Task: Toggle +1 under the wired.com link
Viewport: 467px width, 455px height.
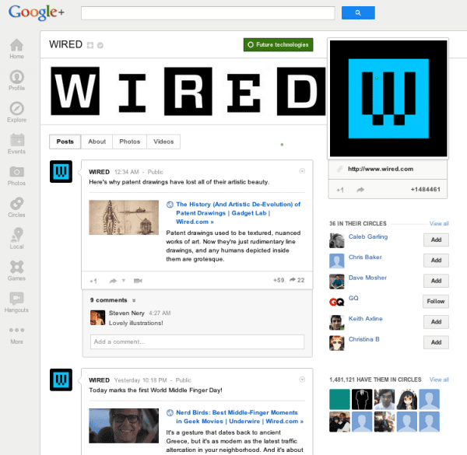Action: 340,190
